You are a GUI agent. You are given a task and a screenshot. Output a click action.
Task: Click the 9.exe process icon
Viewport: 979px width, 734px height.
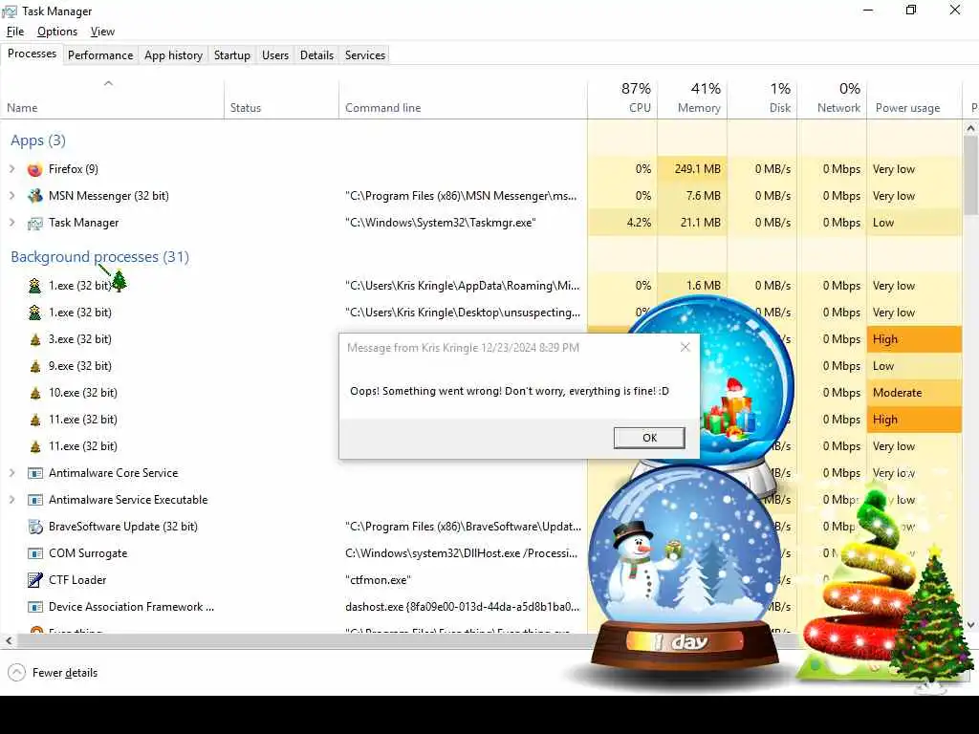[x=35, y=366]
